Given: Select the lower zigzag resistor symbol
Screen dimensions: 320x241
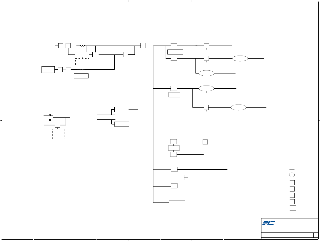Looking at the screenshot, I should point(81,69).
